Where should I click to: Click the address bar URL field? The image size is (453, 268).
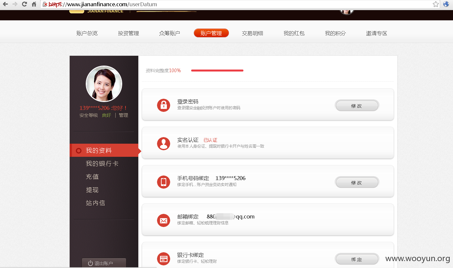240,4
